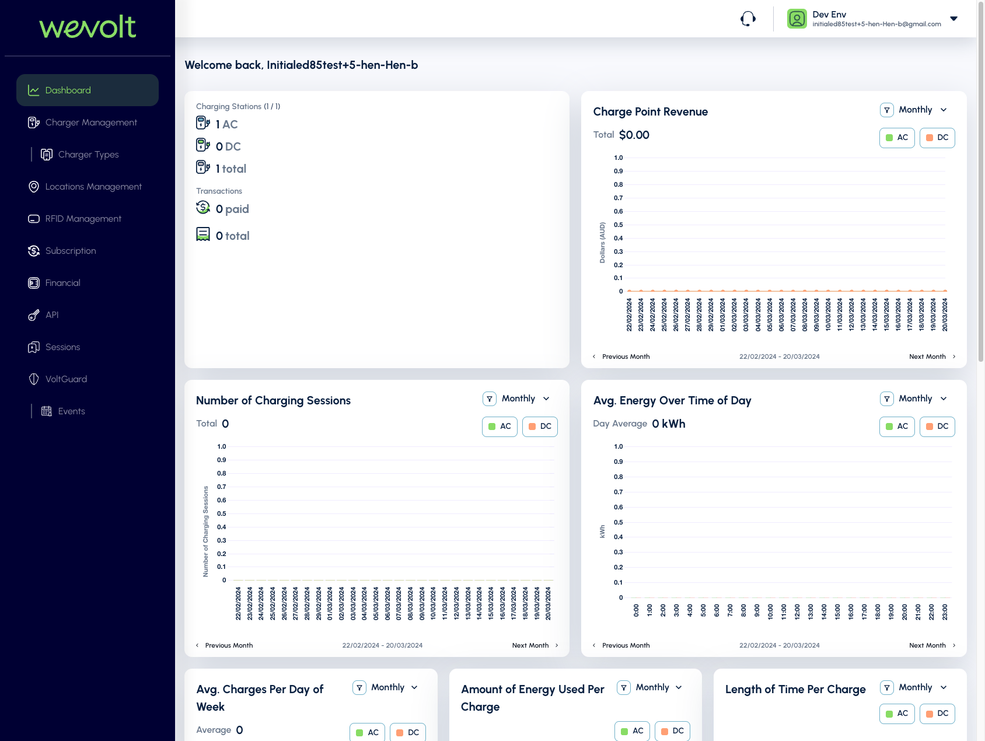Click the charger icon beside 1 total
The height and width of the screenshot is (741, 985).
(x=203, y=167)
